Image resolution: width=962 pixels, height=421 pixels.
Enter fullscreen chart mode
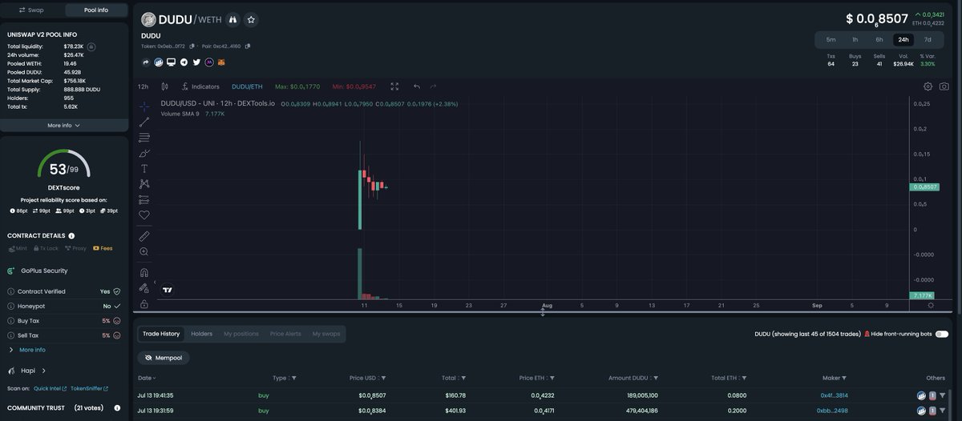(x=394, y=86)
